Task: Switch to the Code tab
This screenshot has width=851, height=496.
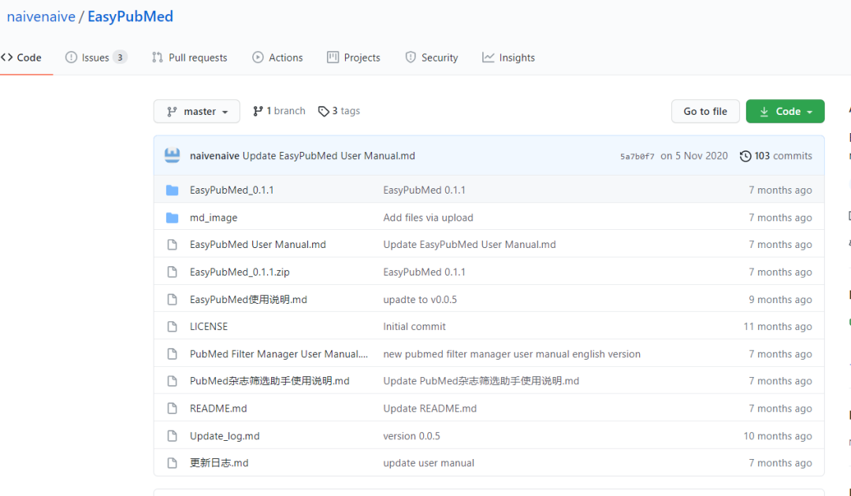Action: pyautogui.click(x=22, y=57)
